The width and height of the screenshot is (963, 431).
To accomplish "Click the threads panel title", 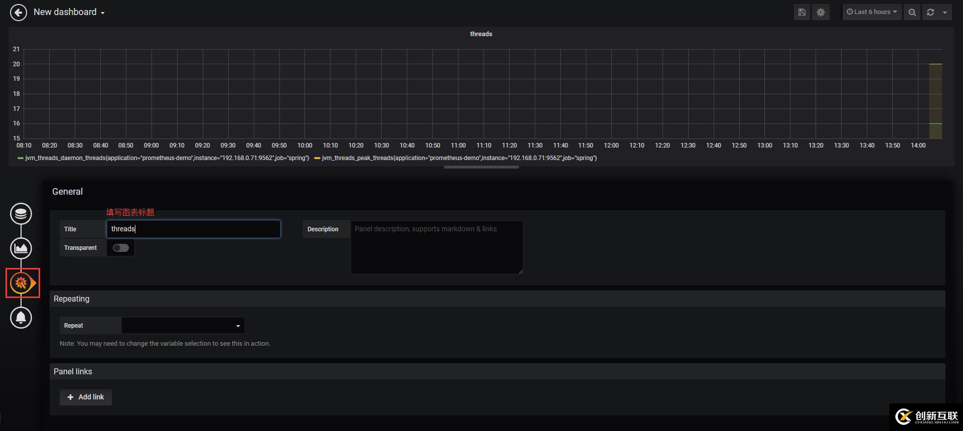I will pos(481,34).
